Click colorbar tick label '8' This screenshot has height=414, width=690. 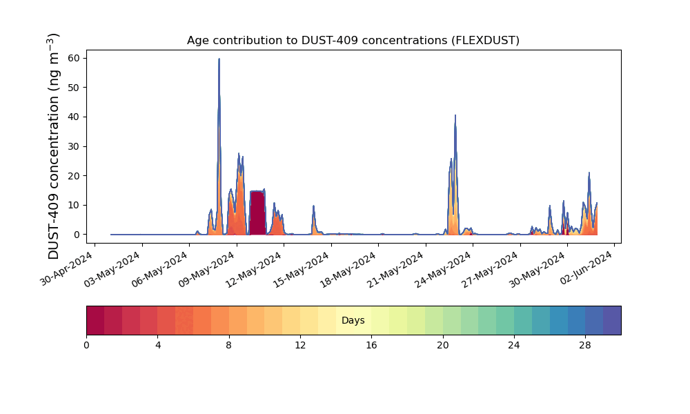pos(229,346)
